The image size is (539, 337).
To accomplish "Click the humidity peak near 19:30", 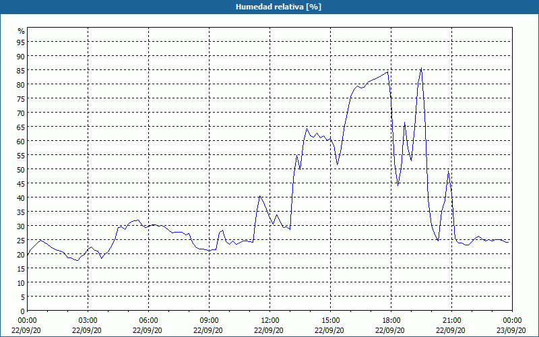I will (422, 68).
